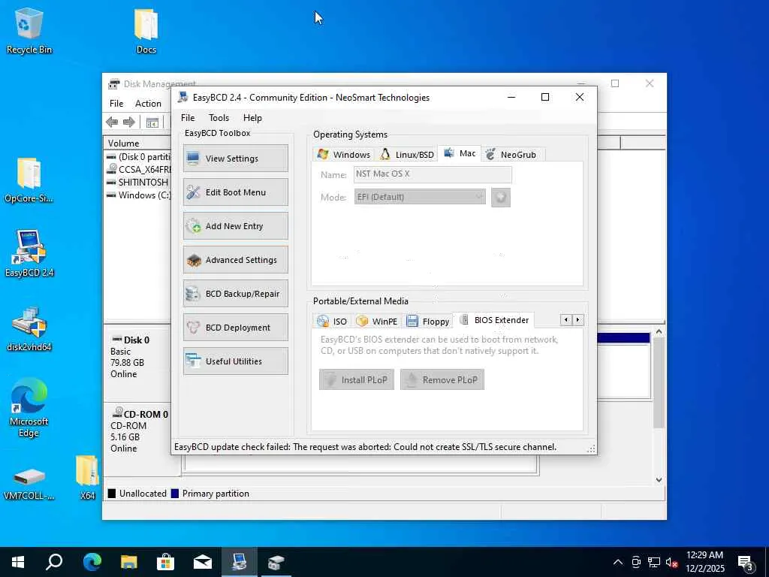Click EasyBCD taskbar button
769x577 pixels.
(x=239, y=562)
